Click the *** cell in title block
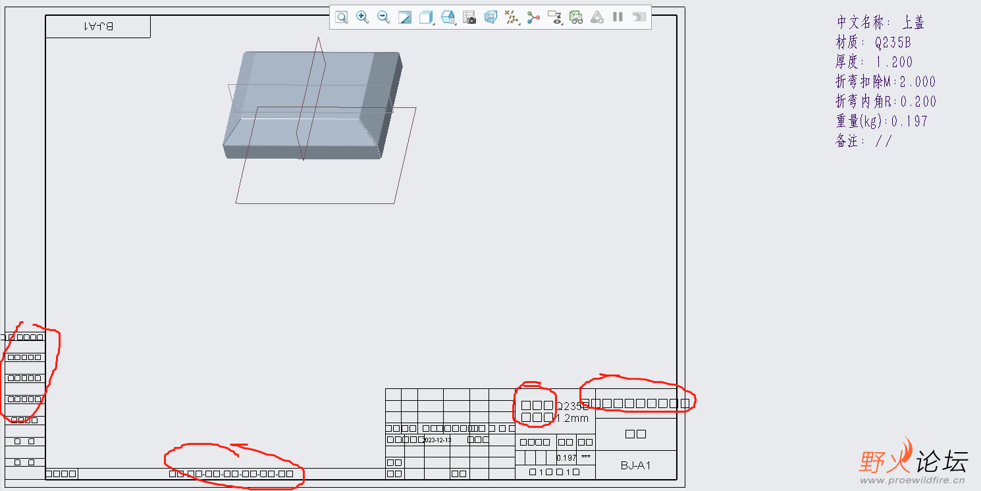 click(586, 457)
